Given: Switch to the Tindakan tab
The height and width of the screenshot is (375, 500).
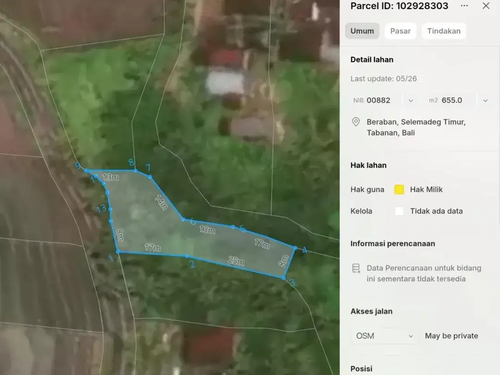Looking at the screenshot, I should coord(444,31).
